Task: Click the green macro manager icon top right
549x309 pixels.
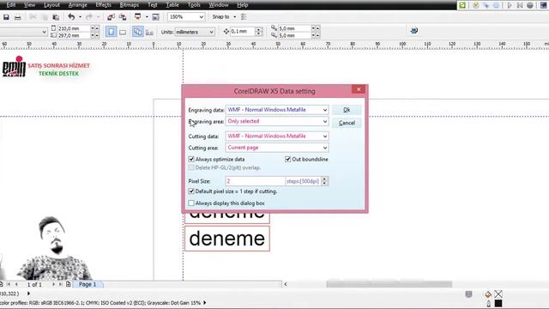Action: [x=462, y=5]
